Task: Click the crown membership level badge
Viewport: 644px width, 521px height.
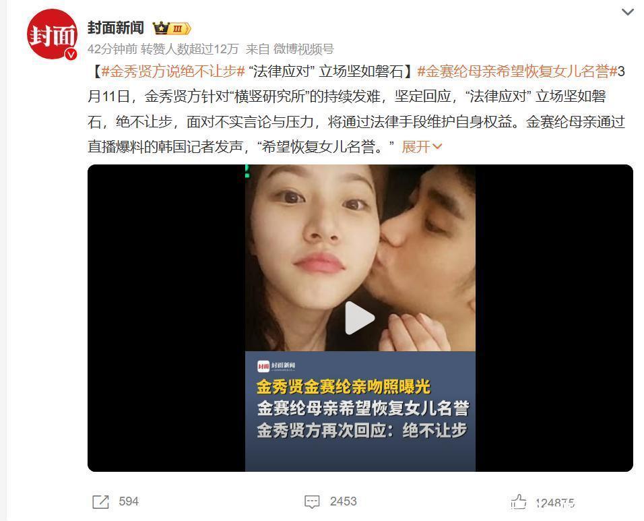Action: click(x=172, y=28)
